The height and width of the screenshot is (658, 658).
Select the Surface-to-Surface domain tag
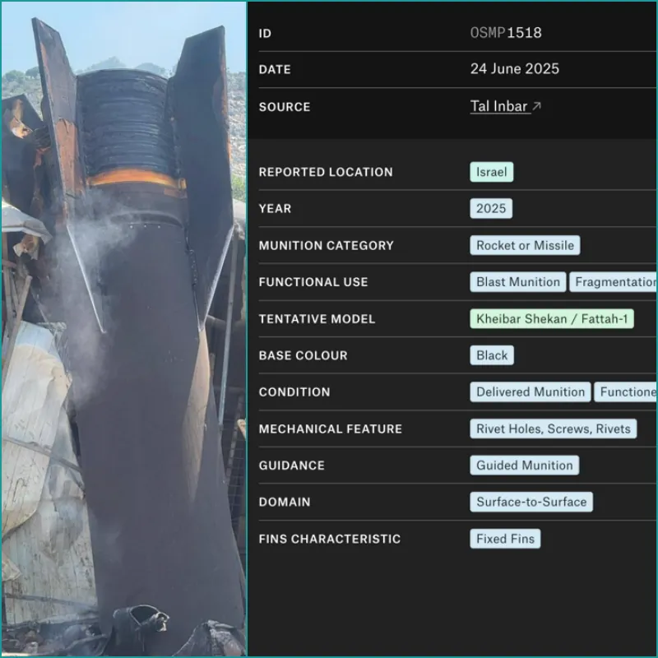(x=531, y=502)
